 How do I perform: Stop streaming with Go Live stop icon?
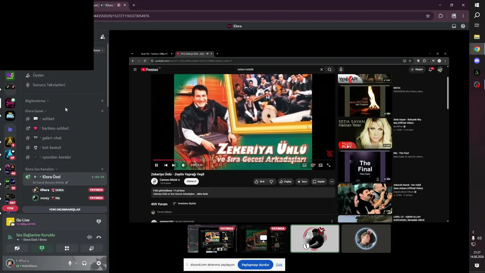click(99, 221)
